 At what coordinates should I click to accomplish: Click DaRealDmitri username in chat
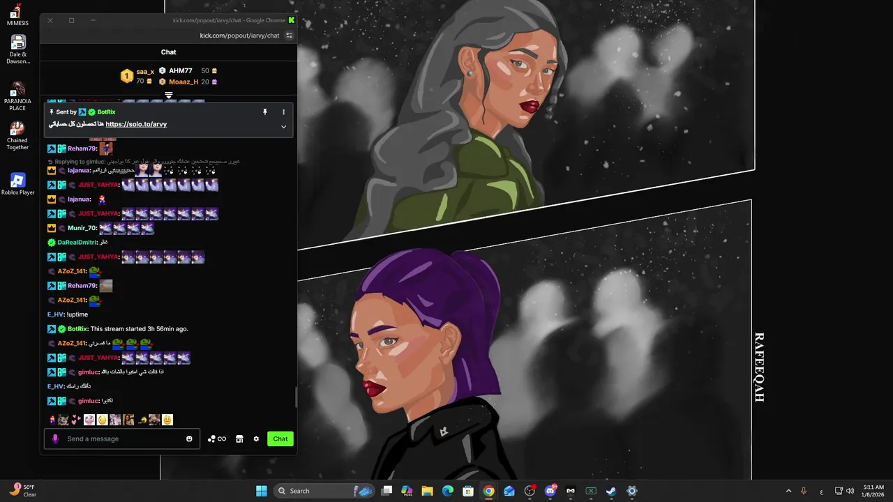click(x=77, y=243)
